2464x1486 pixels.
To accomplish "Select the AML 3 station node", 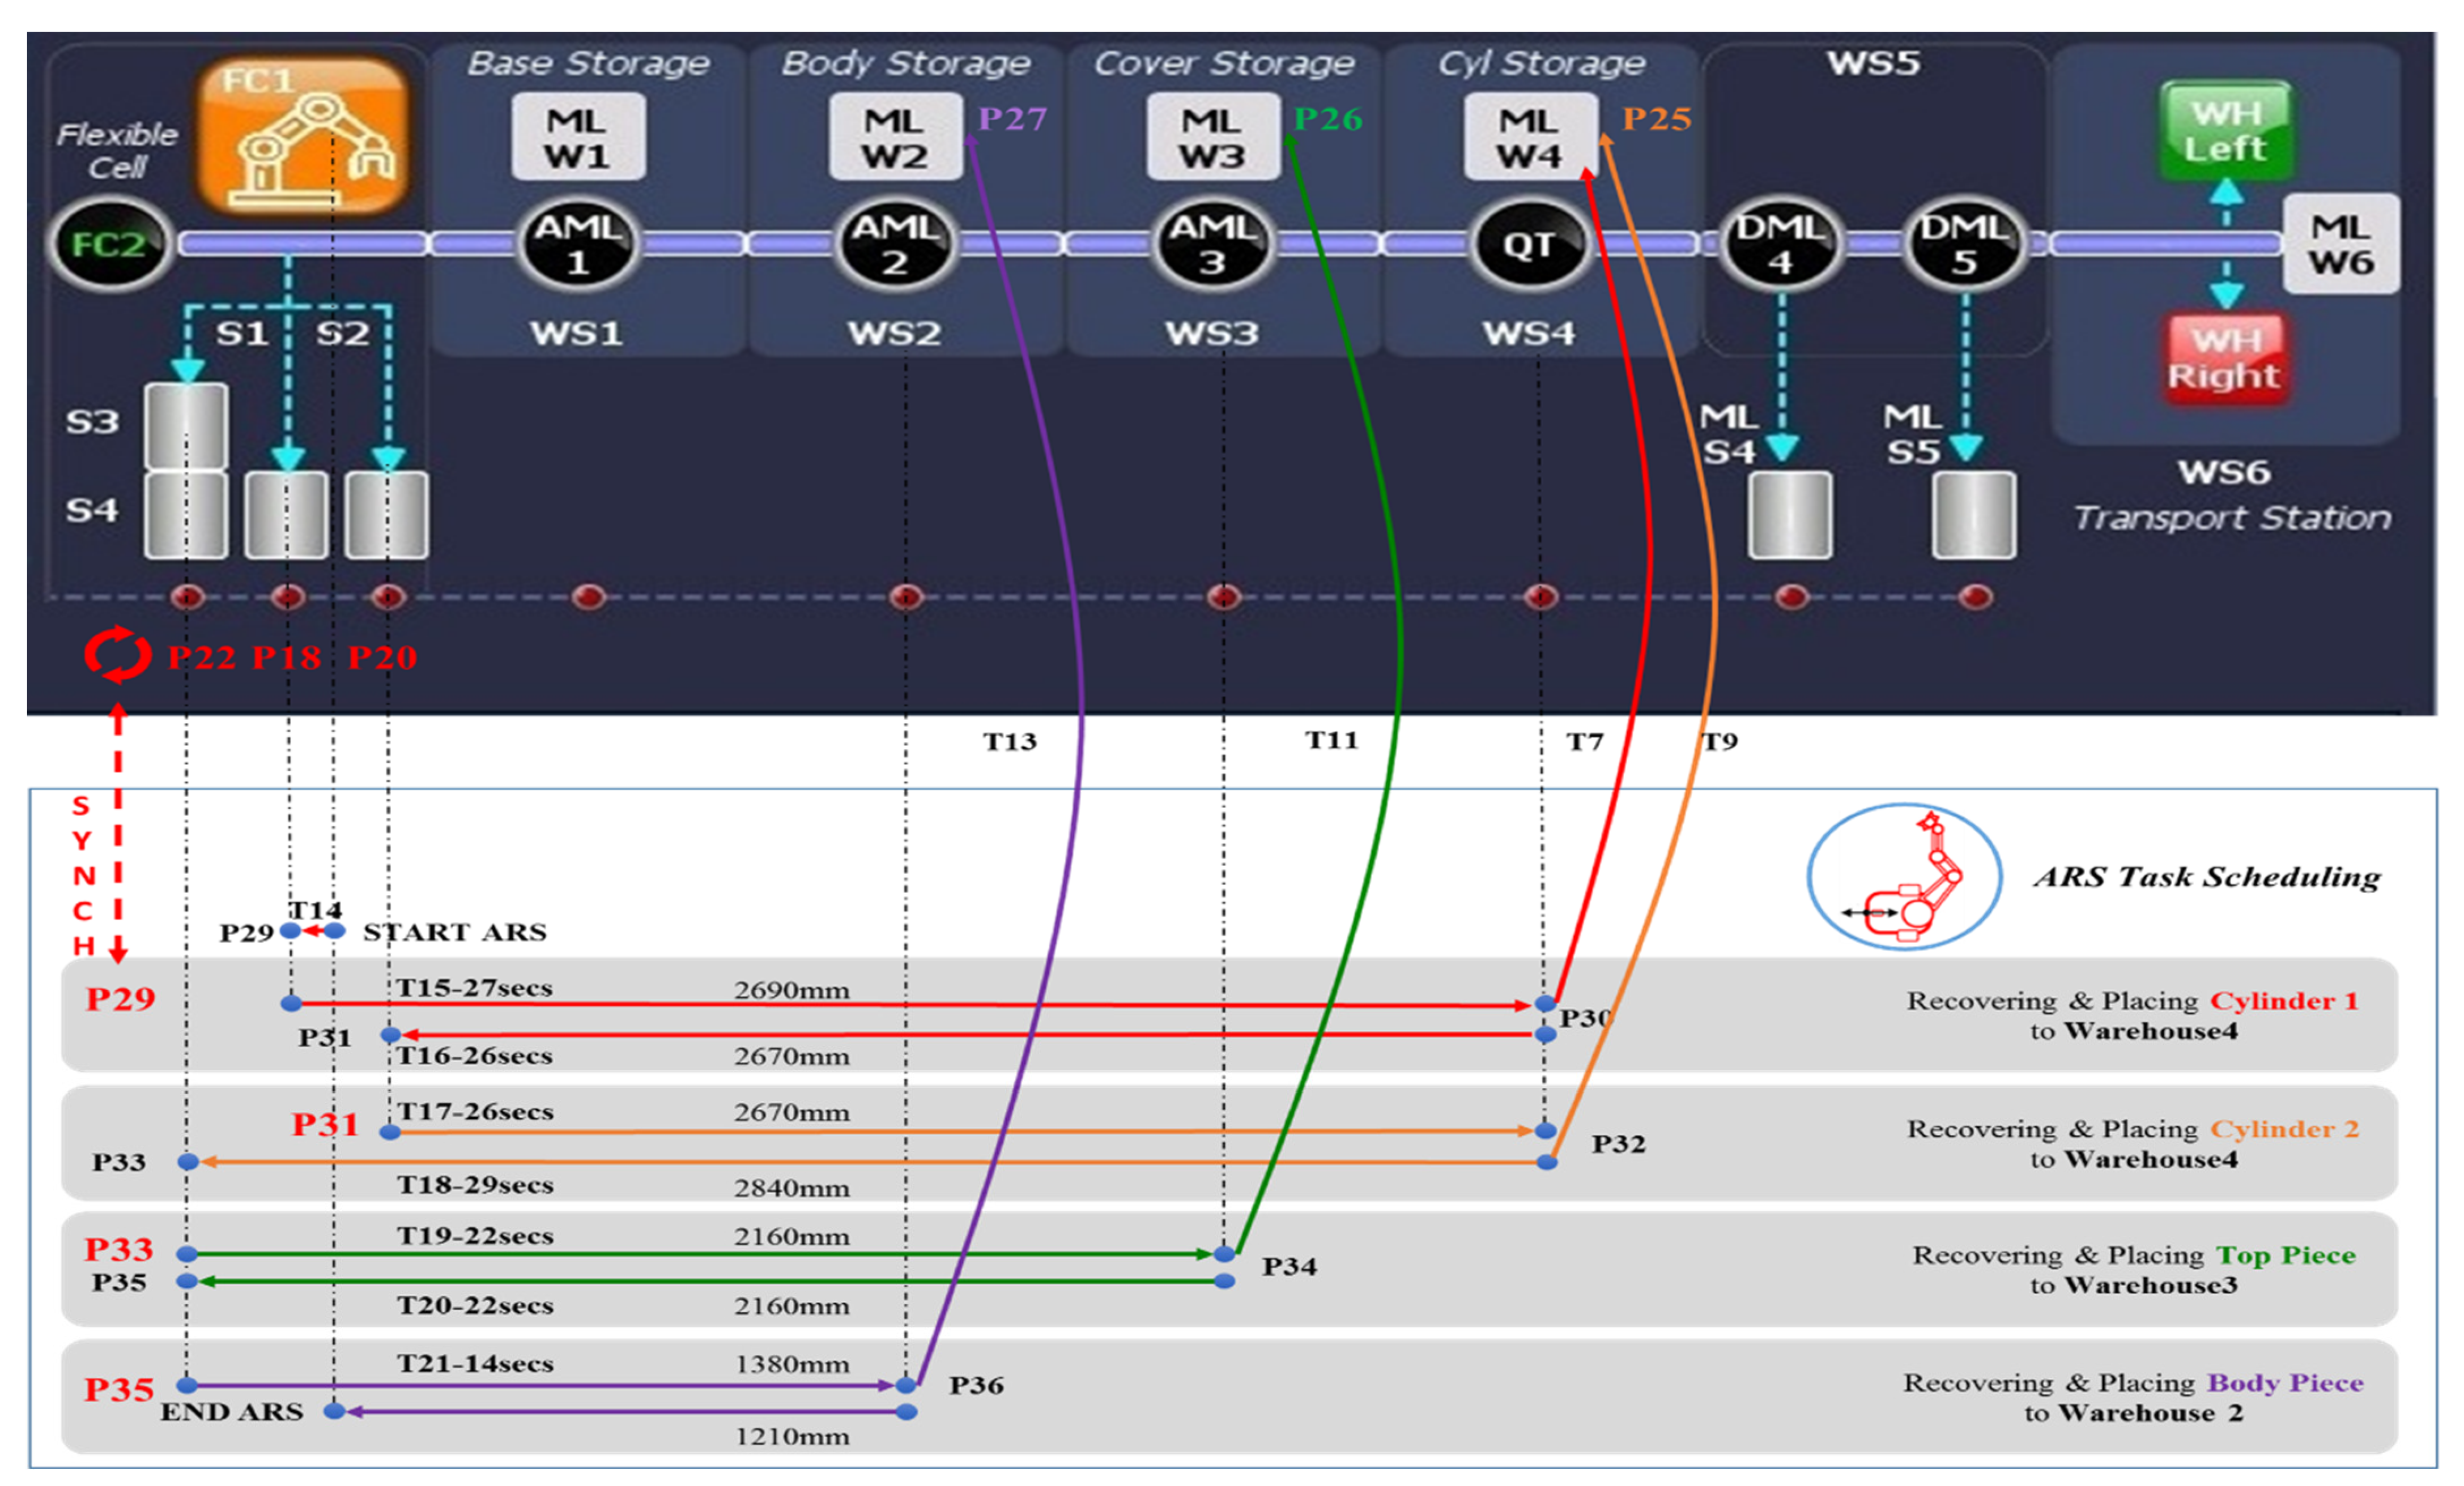I will pos(1211,245).
